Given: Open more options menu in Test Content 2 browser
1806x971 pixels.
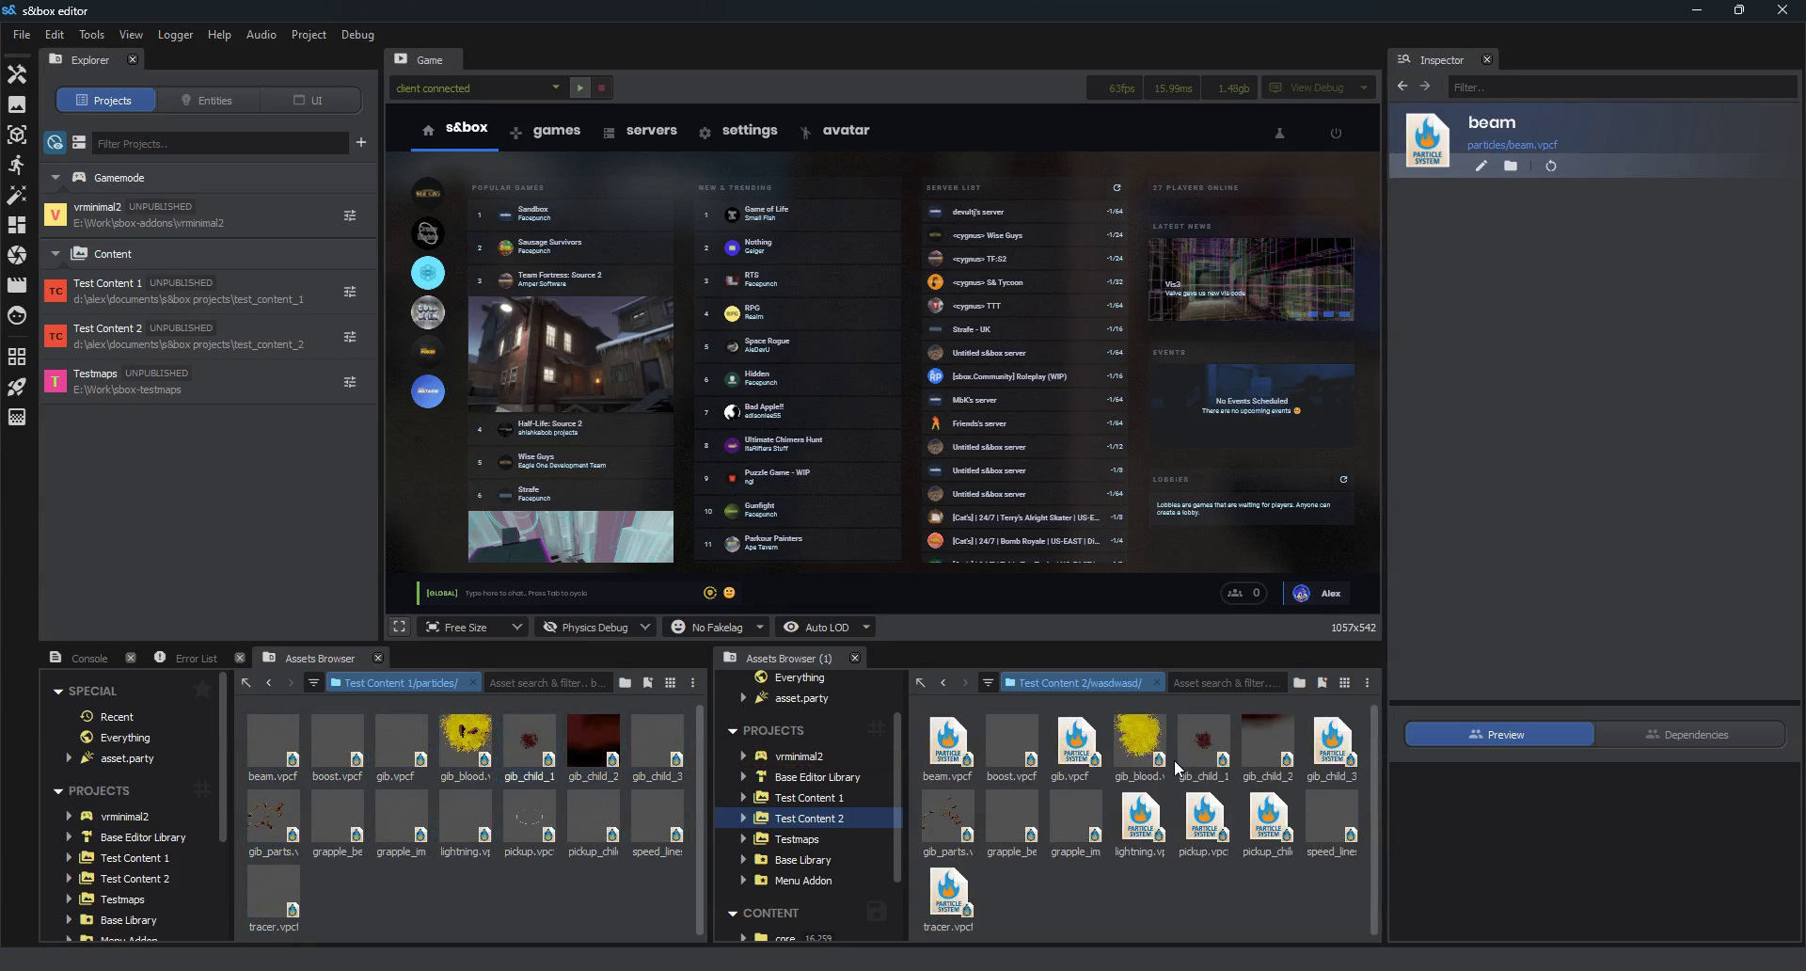Looking at the screenshot, I should click(1368, 683).
